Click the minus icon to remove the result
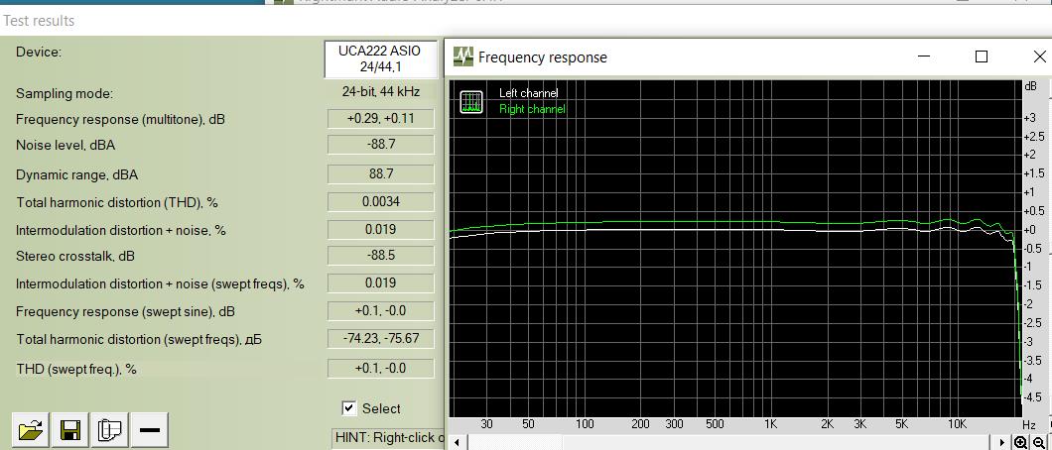Image resolution: width=1052 pixels, height=450 pixels. point(150,430)
